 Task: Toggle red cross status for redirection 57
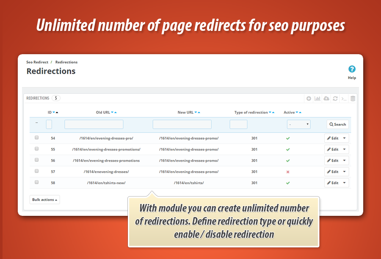(288, 172)
